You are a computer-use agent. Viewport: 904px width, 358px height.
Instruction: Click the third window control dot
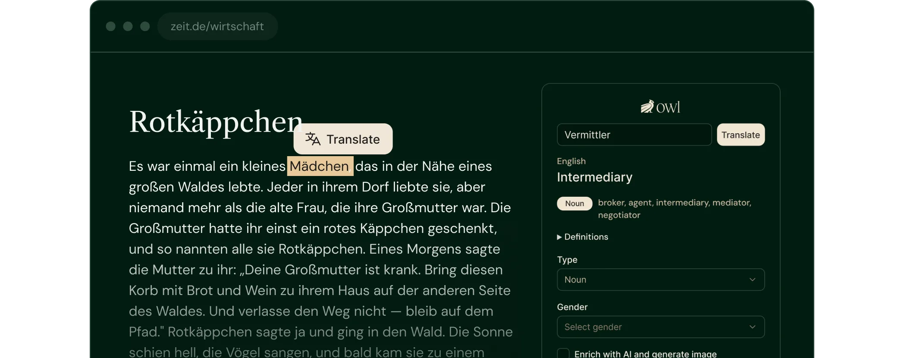point(145,26)
